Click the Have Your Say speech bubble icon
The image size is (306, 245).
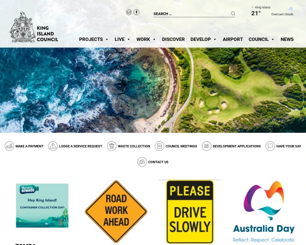point(270,146)
